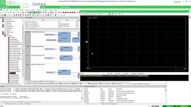191x107 pixels.
Task: Click the checkbox icon beside ADD operator
Action: [x=85, y=95]
